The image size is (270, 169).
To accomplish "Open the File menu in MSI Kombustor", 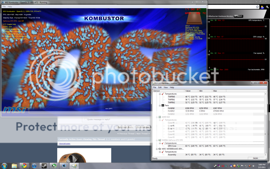I will point(4,7).
